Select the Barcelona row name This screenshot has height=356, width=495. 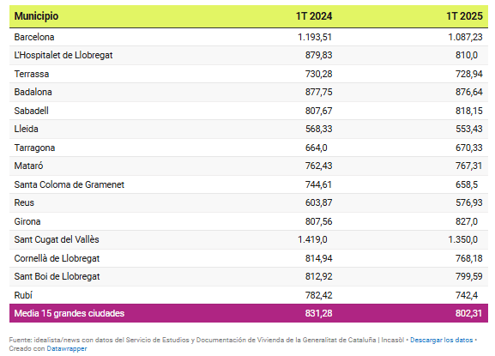34,37
